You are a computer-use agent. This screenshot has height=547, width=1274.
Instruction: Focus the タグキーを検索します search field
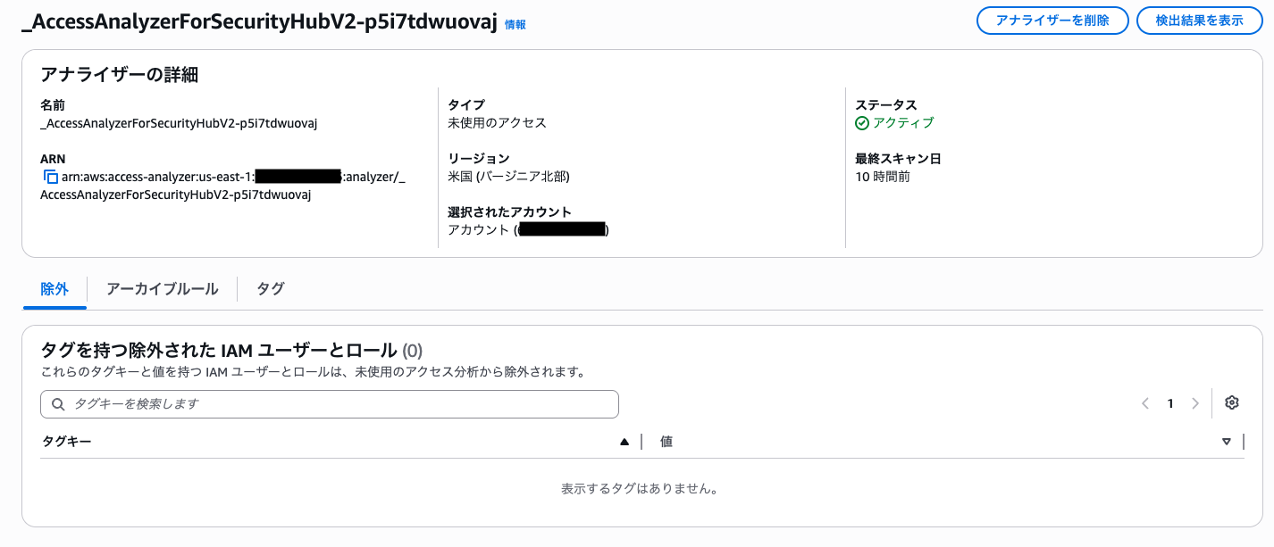point(330,404)
